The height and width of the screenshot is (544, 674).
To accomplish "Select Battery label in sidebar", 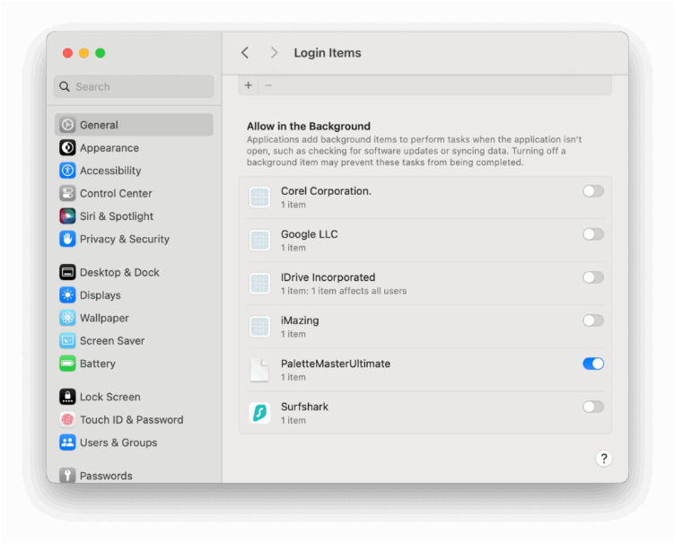I will [98, 364].
